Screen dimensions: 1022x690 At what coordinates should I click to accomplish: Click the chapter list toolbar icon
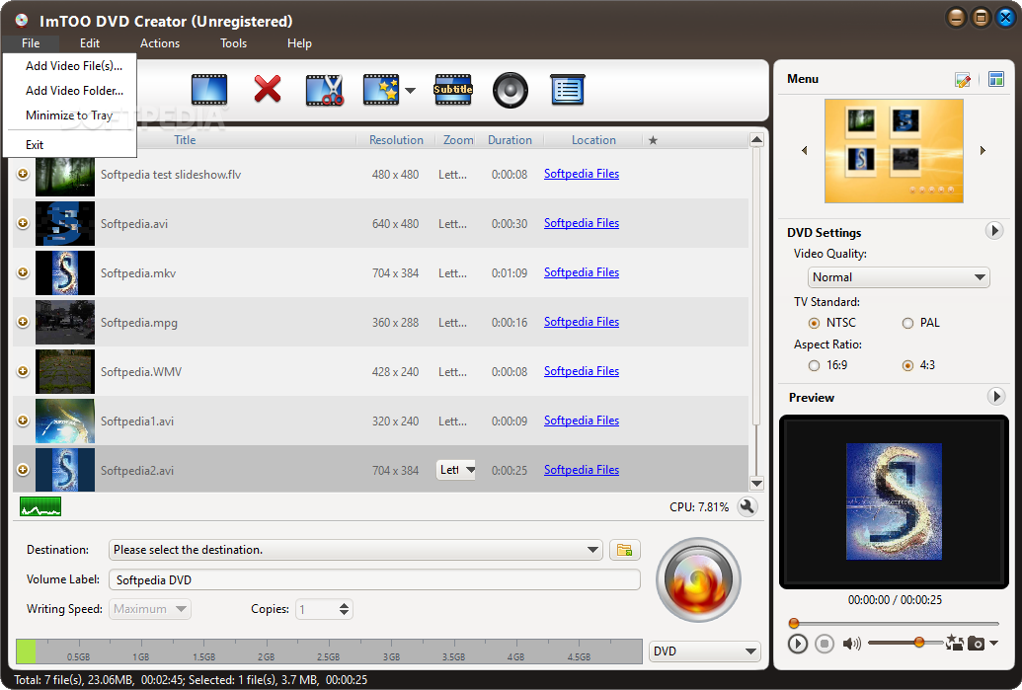pos(567,89)
